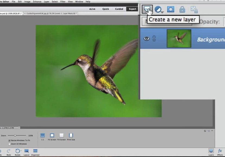225x157 pixels.
Task: Close the GuidedVignetteRLW.jpg document tab
Action: click(25, 14)
